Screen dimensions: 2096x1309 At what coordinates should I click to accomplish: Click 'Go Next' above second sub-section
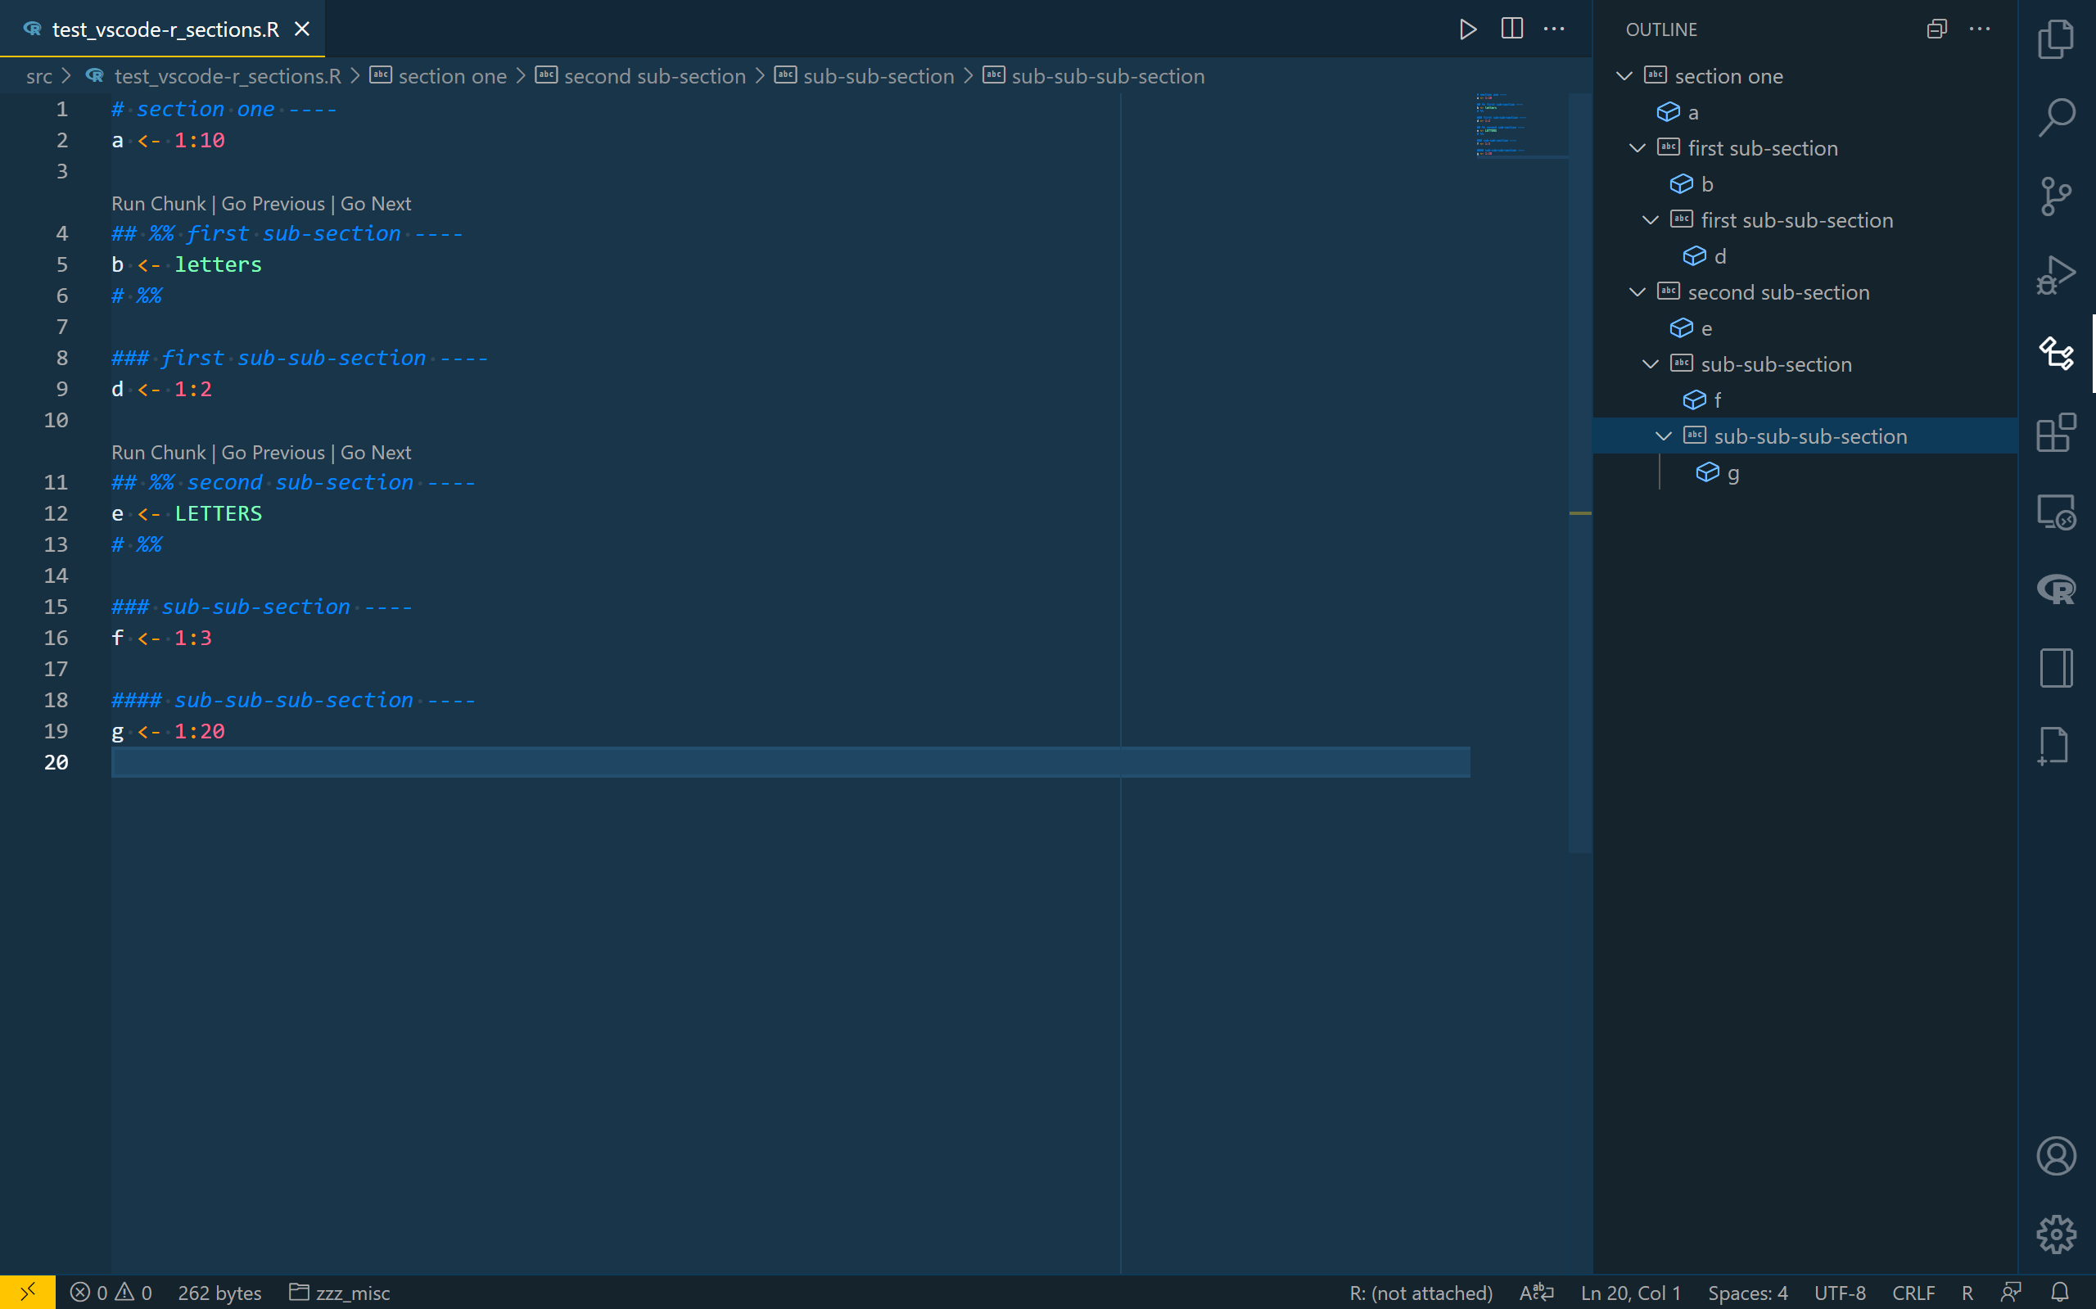tap(375, 453)
